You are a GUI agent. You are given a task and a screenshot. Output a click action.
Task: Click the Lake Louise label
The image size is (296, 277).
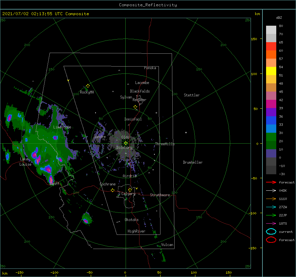tap(25, 162)
